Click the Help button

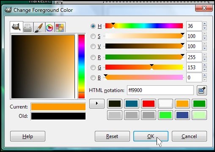pos(28,136)
